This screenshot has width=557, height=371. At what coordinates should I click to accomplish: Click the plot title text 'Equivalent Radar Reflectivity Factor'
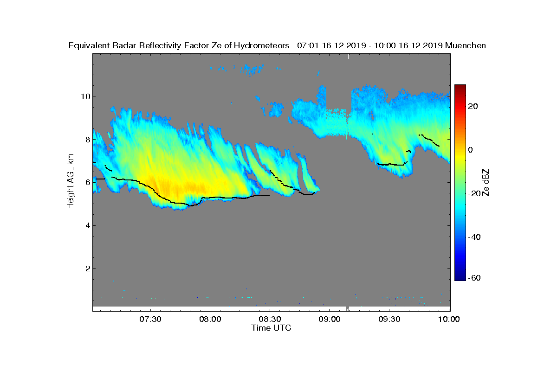(139, 45)
